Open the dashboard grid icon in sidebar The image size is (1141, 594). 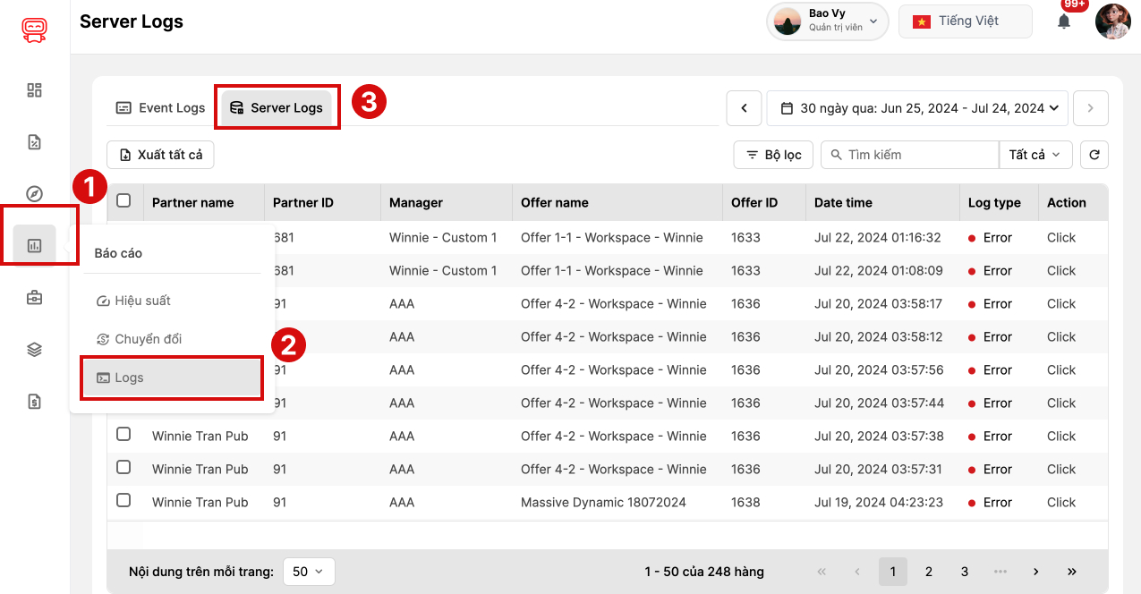tap(33, 89)
